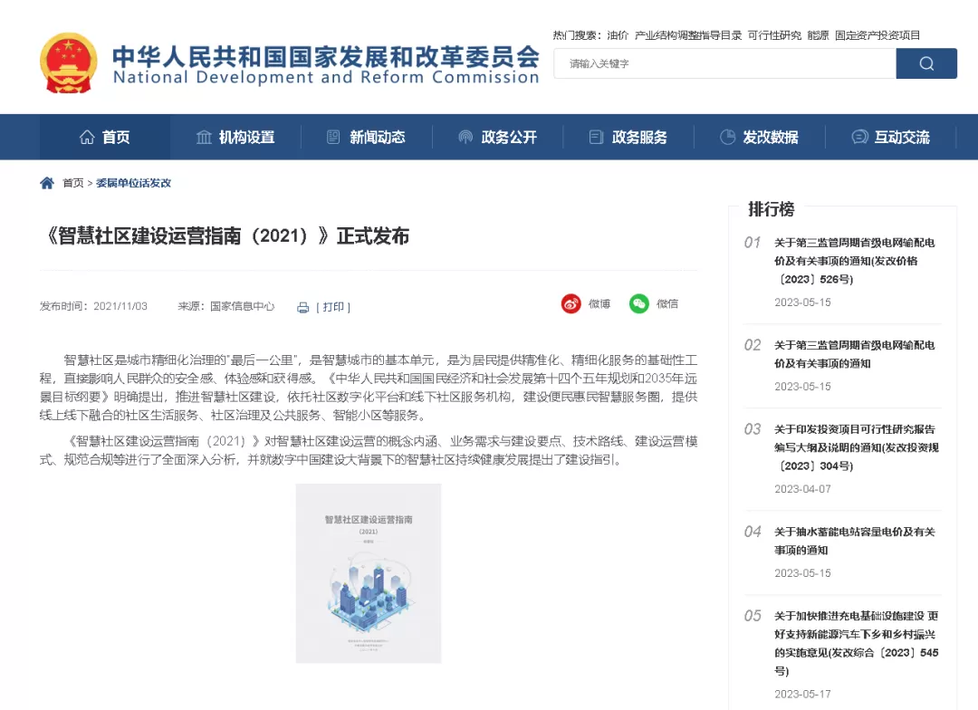The height and width of the screenshot is (710, 978).
Task: Click the 首页 breadcrumb link
Action: 73,183
